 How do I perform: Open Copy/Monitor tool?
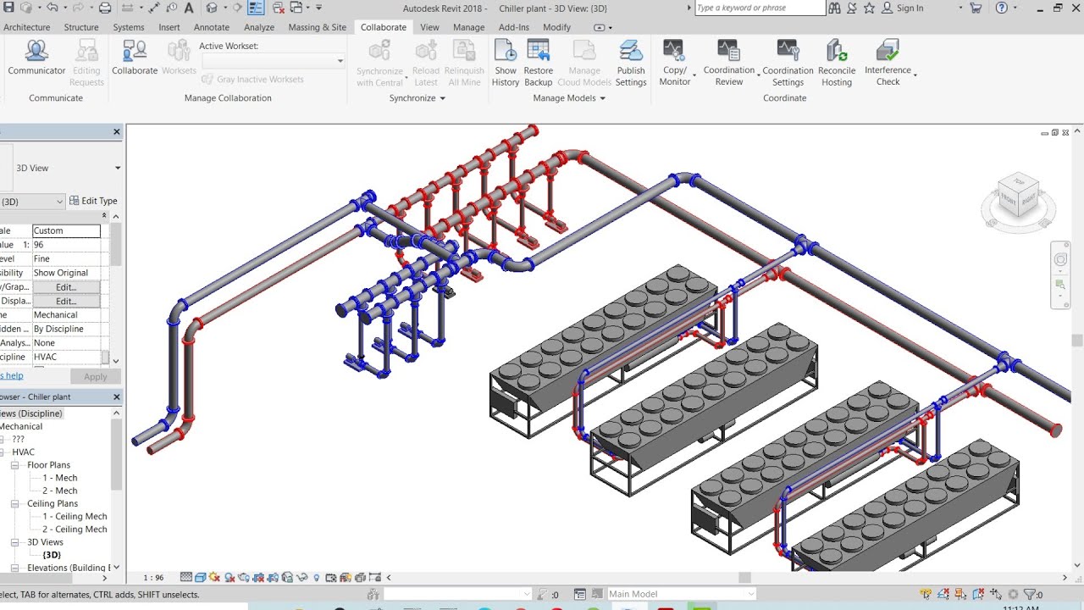[675, 63]
